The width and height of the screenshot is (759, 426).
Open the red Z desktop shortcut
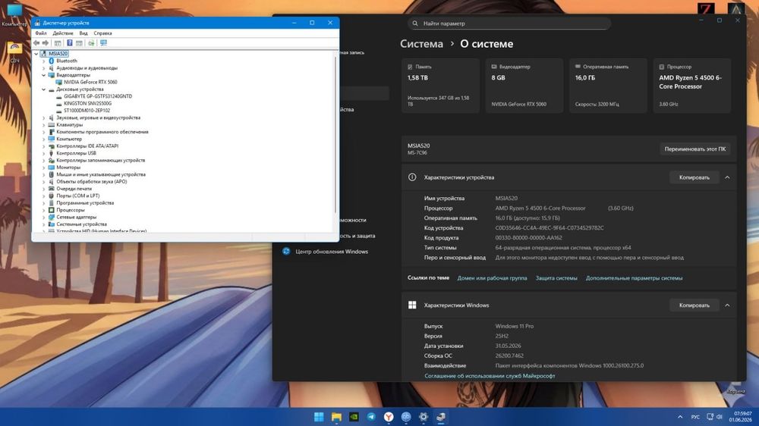coord(706,10)
